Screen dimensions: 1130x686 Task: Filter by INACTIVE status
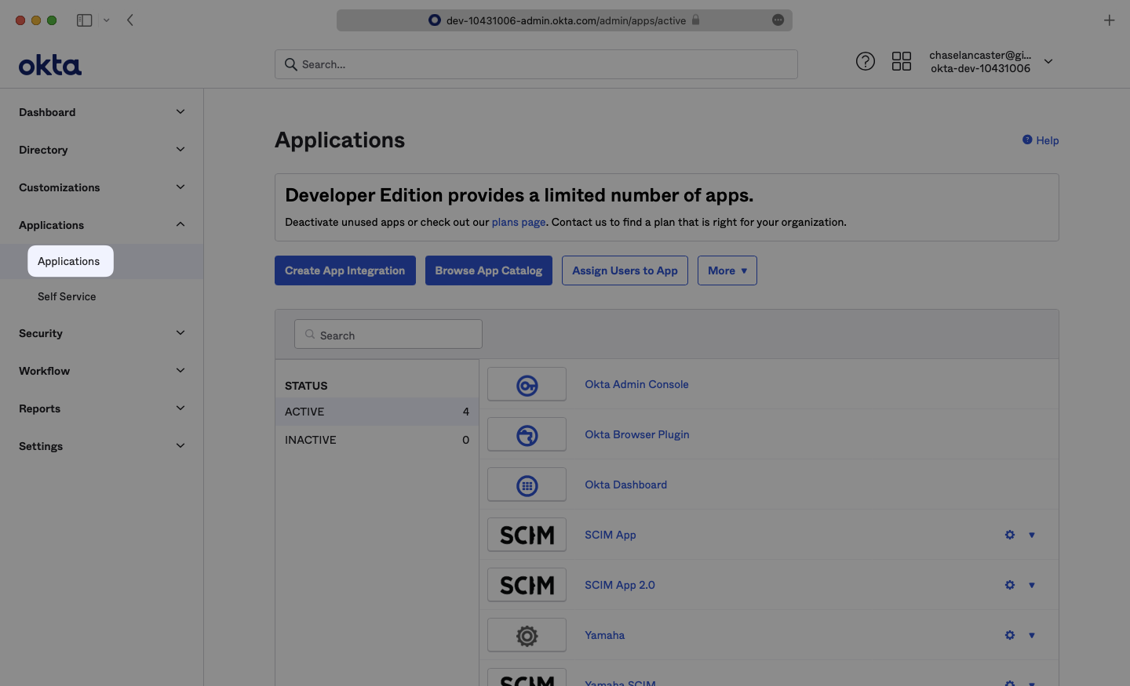[377, 440]
